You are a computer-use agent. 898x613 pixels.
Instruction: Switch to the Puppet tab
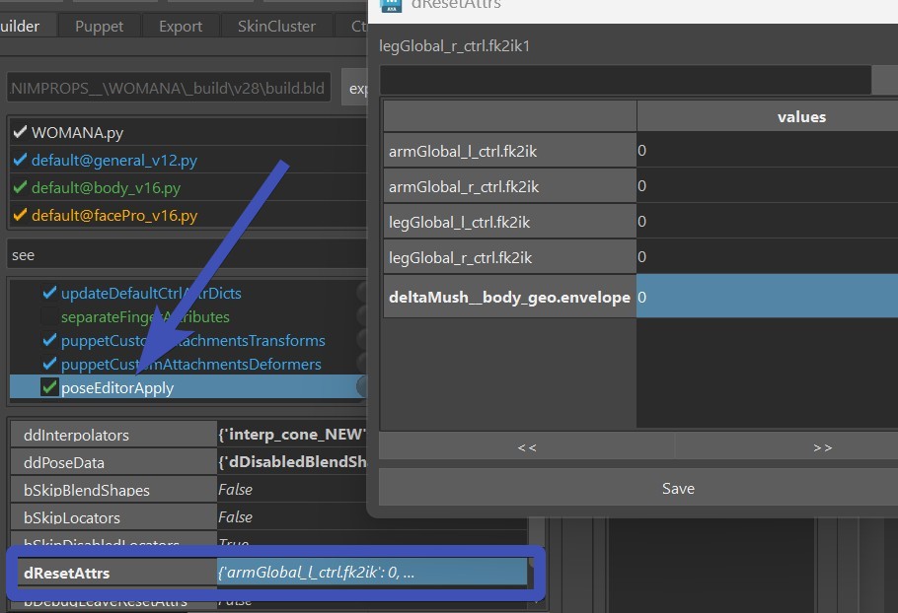pyautogui.click(x=99, y=27)
